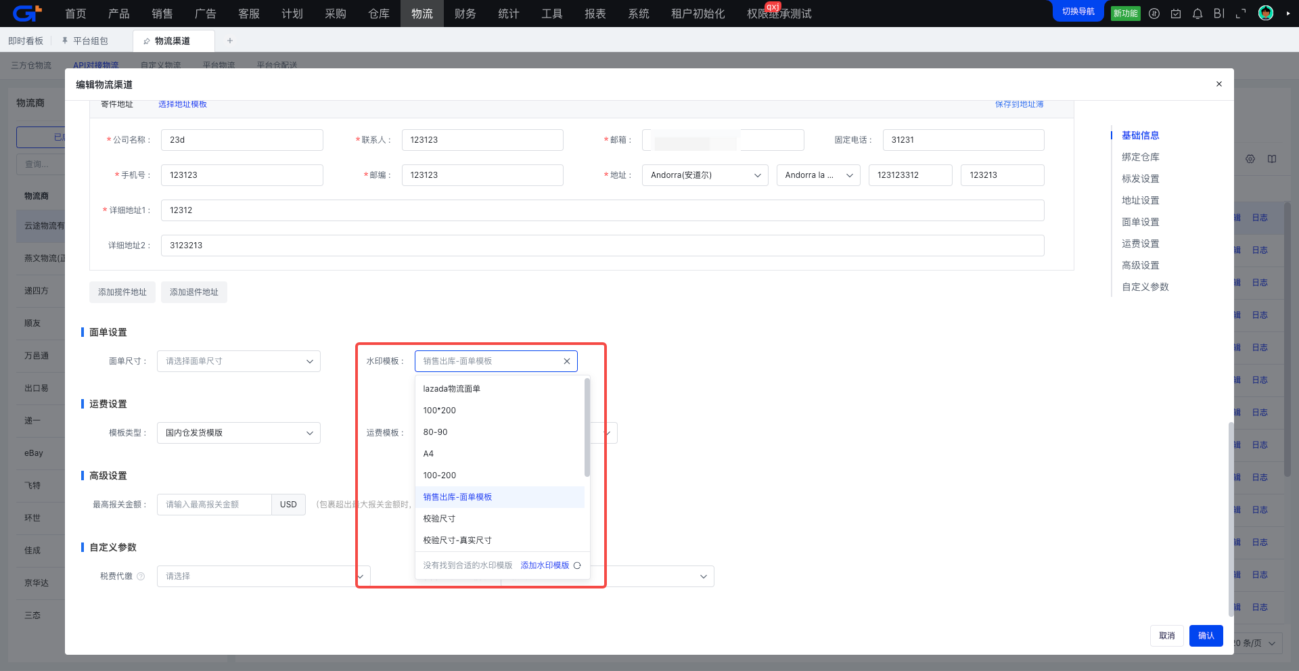Clear the 水印模板 selection
The height and width of the screenshot is (671, 1299).
coord(567,361)
